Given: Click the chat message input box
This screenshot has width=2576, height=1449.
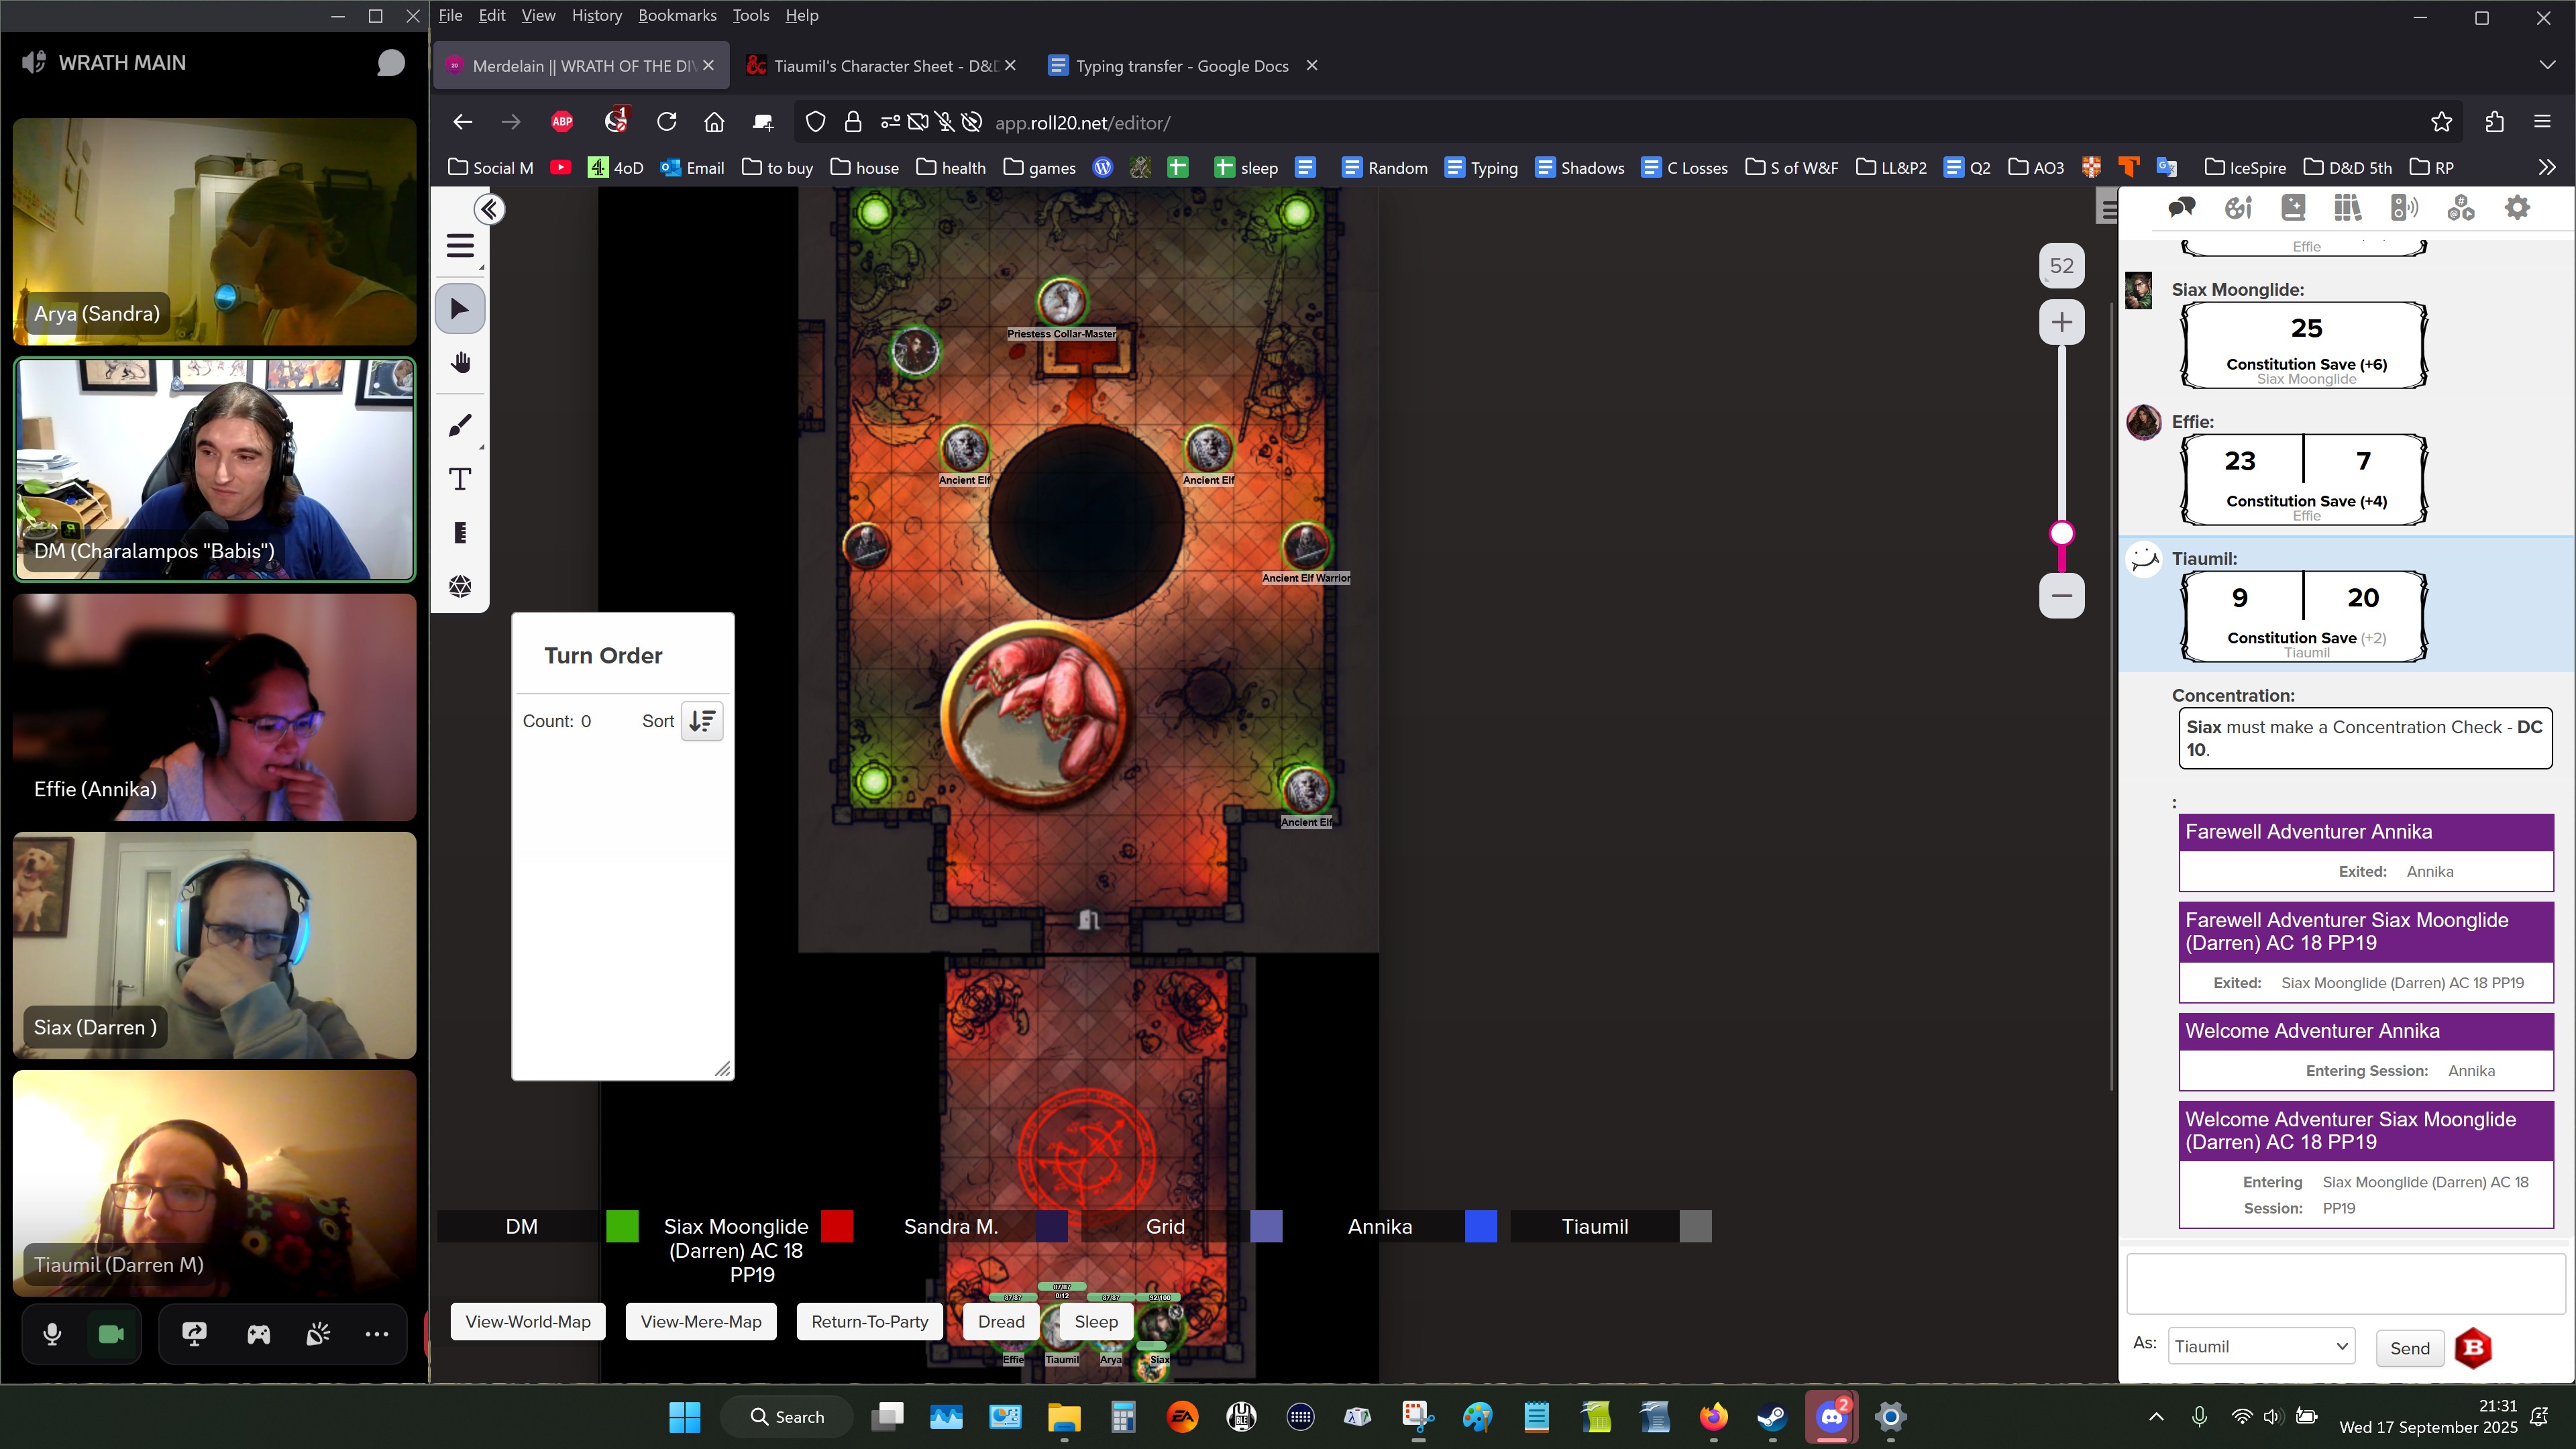Looking at the screenshot, I should pyautogui.click(x=2344, y=1283).
